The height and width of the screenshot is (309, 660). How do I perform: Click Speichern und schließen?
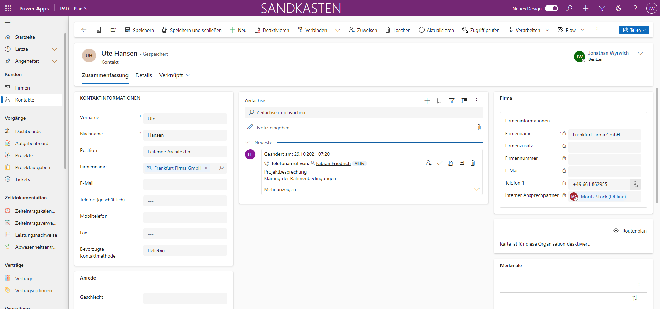tap(192, 30)
